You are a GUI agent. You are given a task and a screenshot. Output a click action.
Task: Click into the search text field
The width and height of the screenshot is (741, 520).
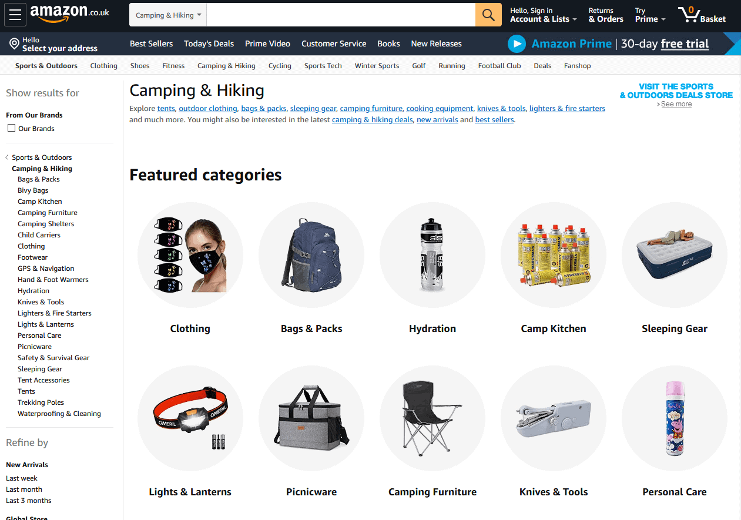click(x=341, y=15)
